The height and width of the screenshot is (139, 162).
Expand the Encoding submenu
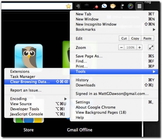[37, 99]
